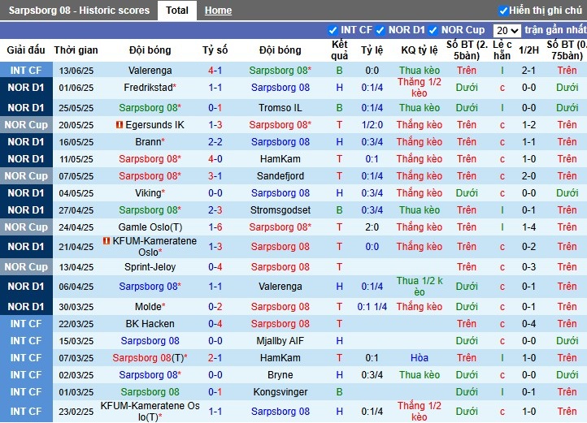Click Thua 1/2 kèo in the 06/04/25 row
The image size is (587, 423).
[420, 287]
